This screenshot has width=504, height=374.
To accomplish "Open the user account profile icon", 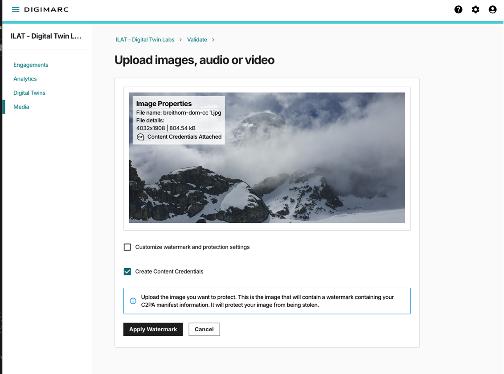I will tap(492, 10).
